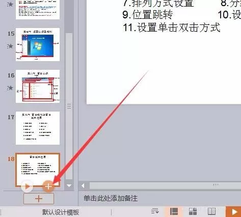This screenshot has height=217, width=241.
Task: Click animation star icon beside slide 16
Action: (10, 88)
